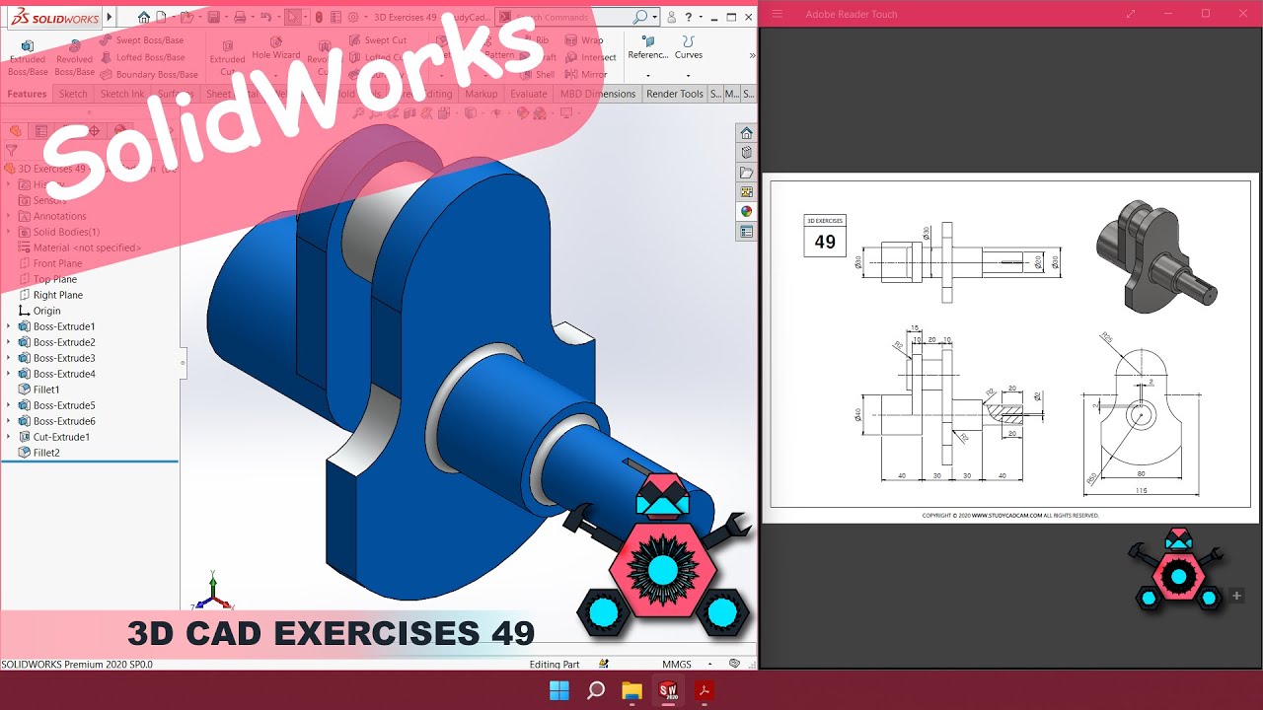The image size is (1263, 710).
Task: Switch to the Sketch Ink tab
Action: click(122, 94)
